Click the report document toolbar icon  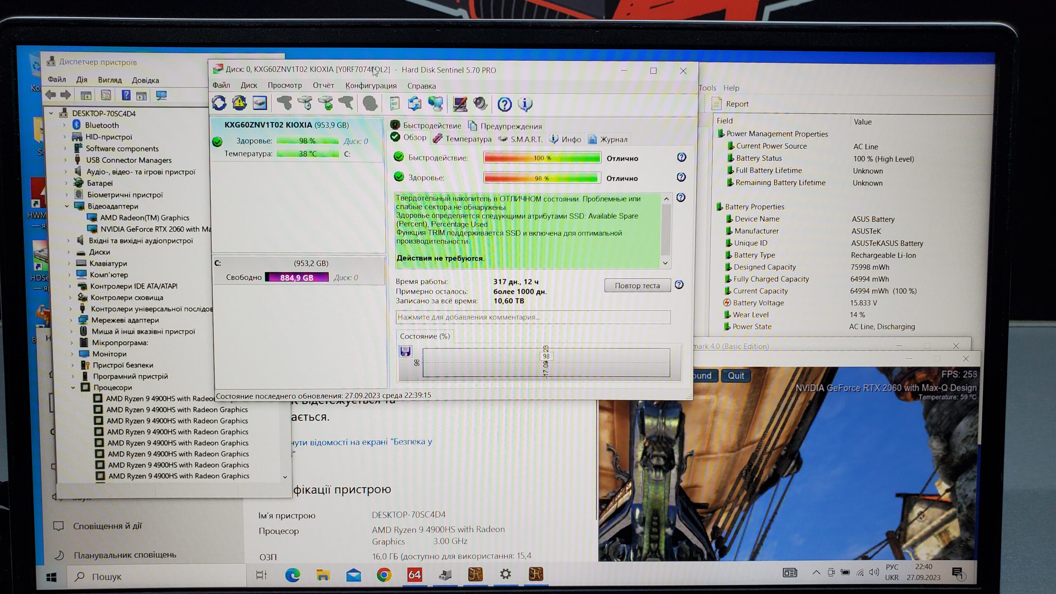click(394, 104)
